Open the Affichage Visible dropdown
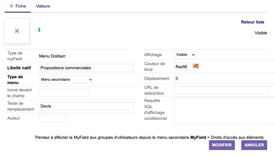The height and width of the screenshot is (157, 275). coord(185,55)
